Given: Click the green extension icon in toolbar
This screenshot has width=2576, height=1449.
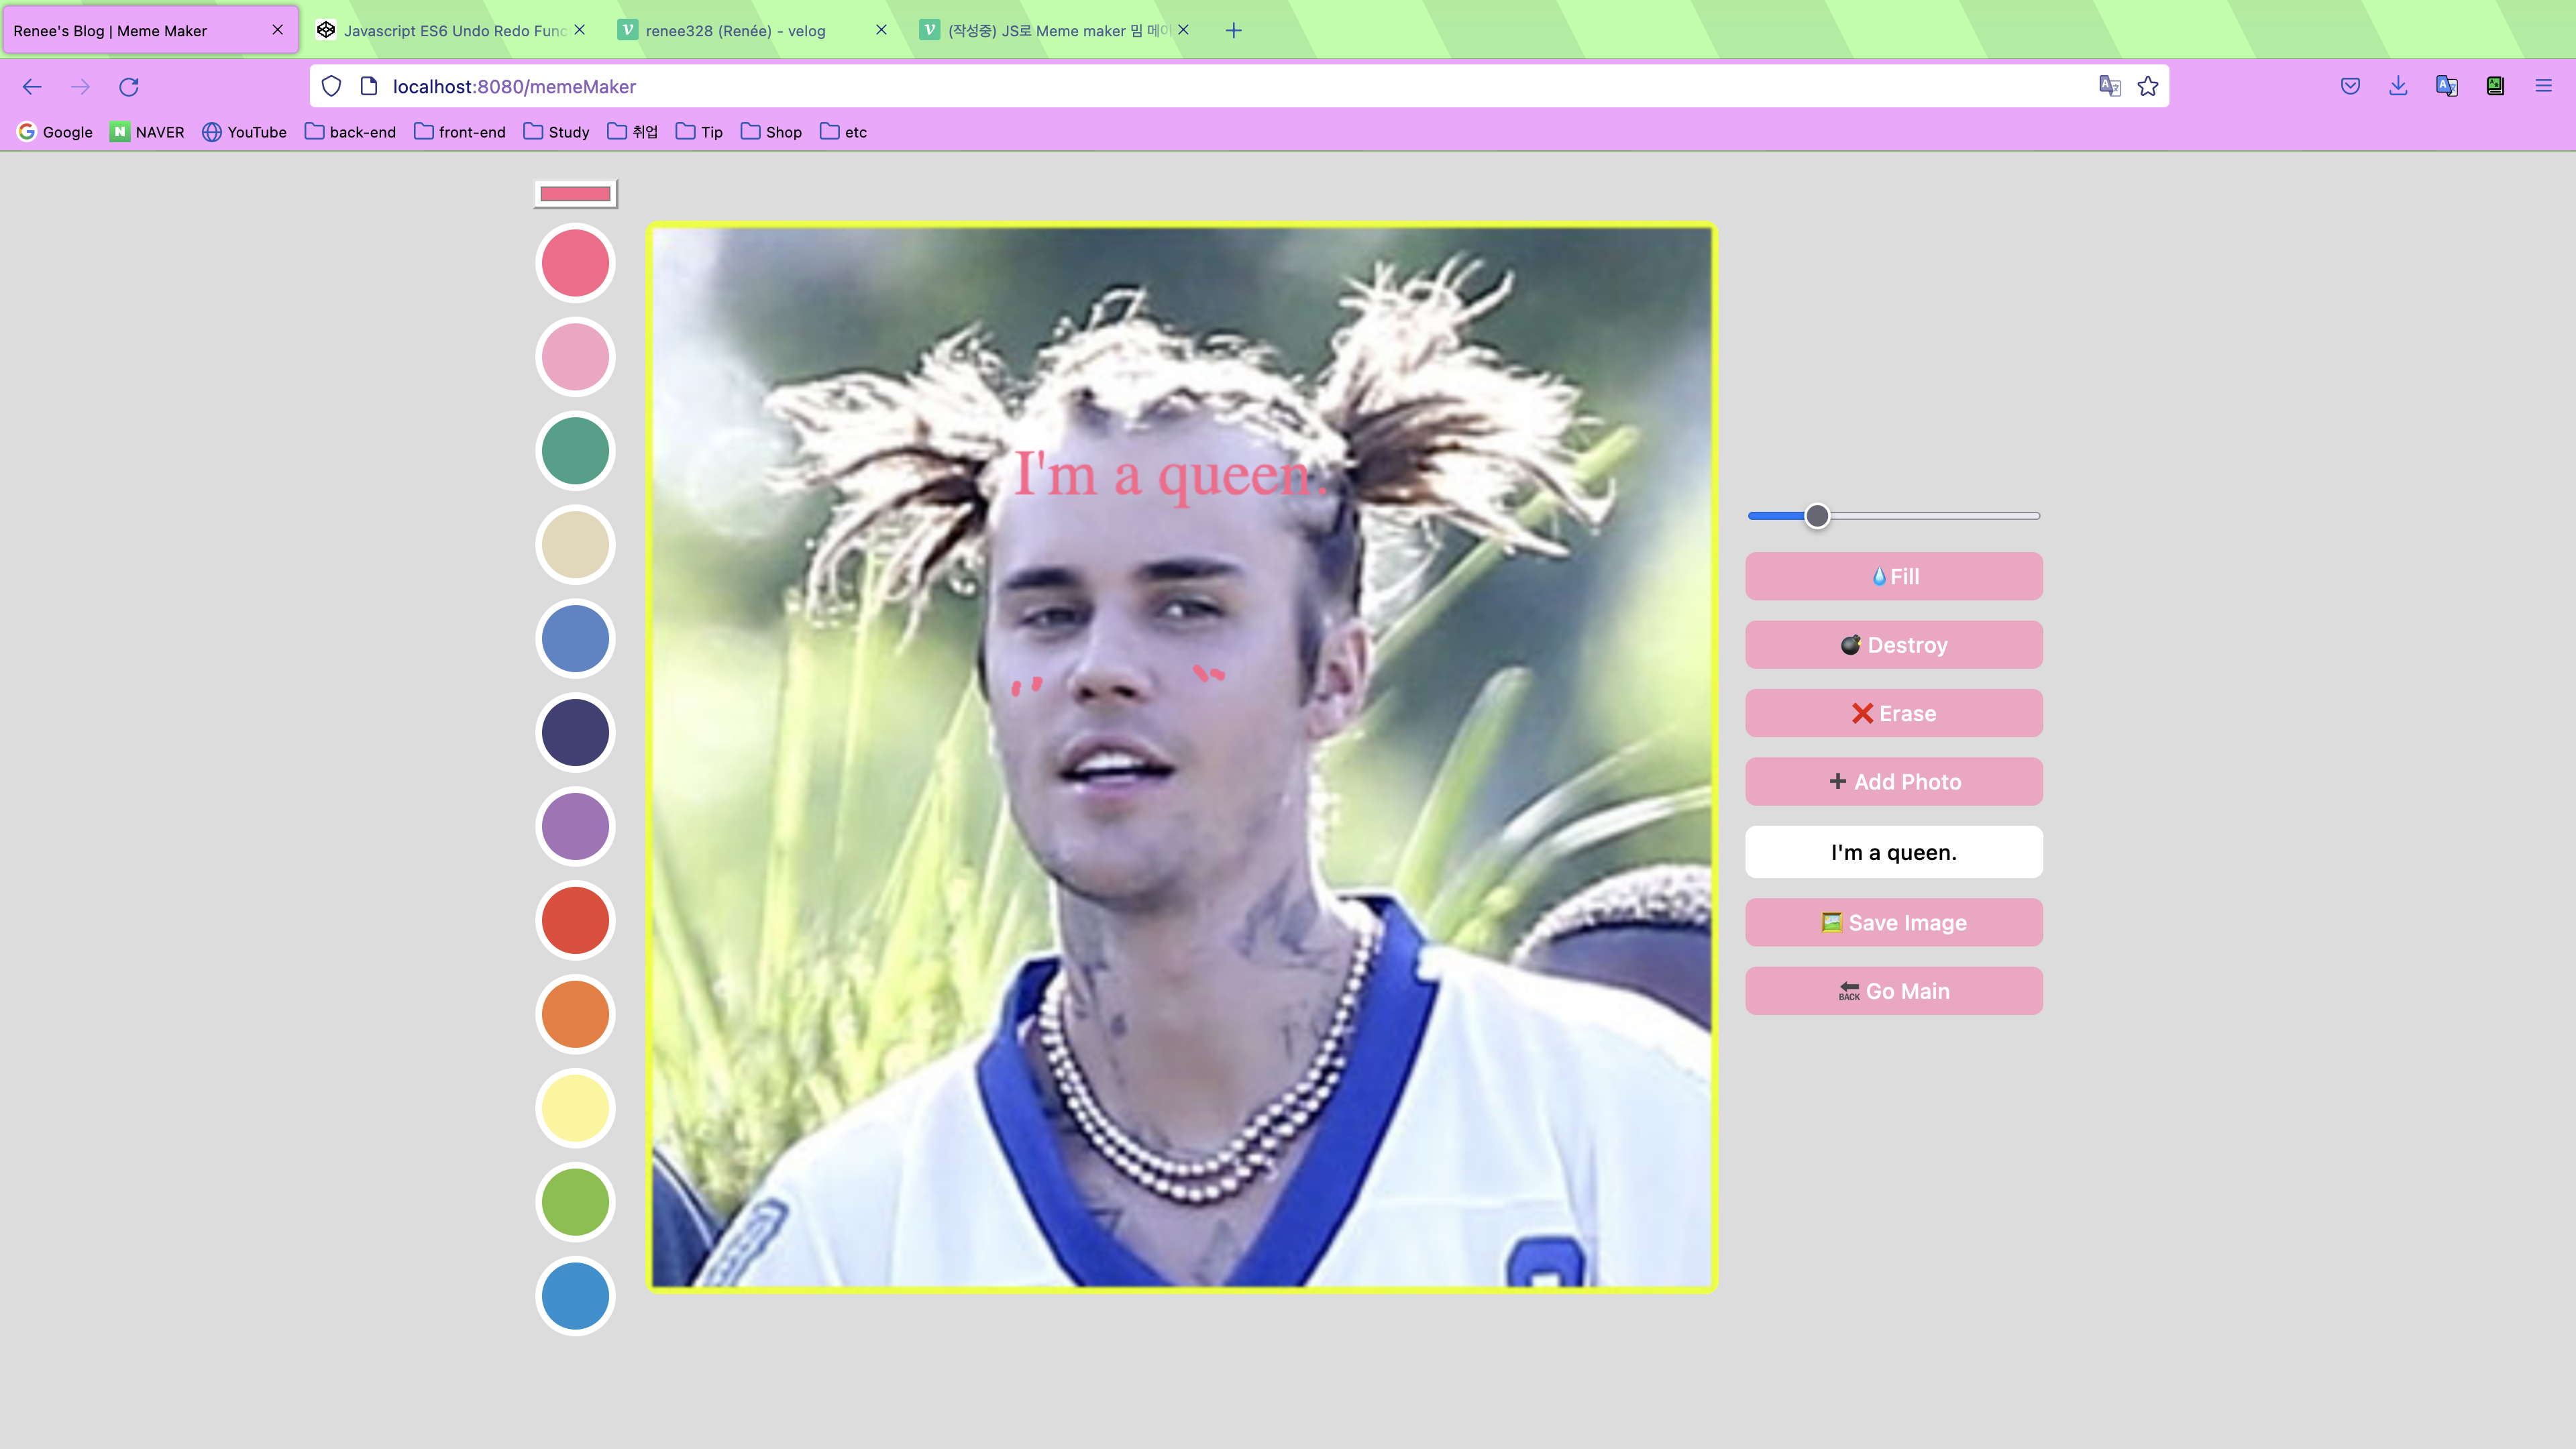Looking at the screenshot, I should [2495, 87].
